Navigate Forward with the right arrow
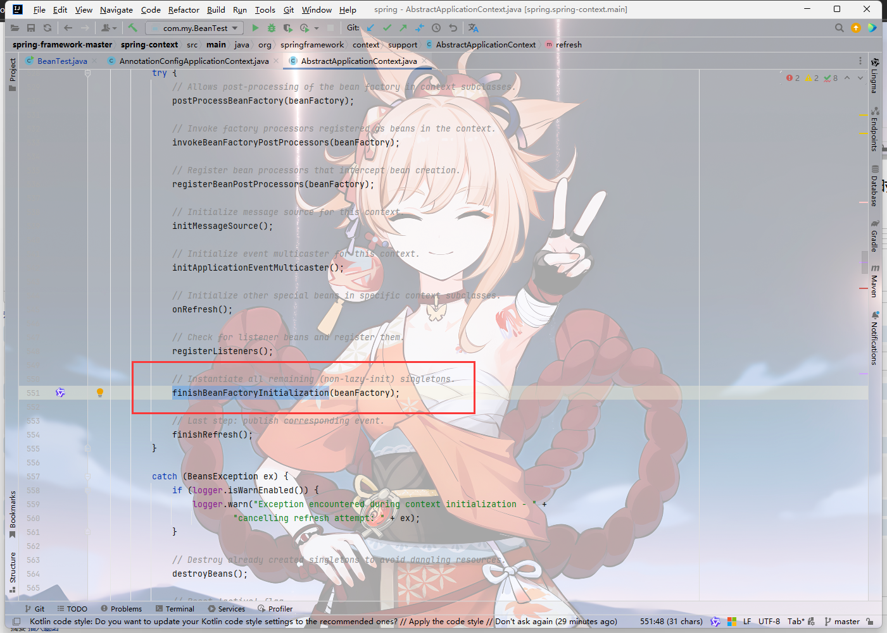887x633 pixels. pos(85,28)
